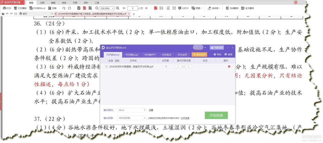This screenshot has height=143, width=323.
Task: Open the 金山PDF独立版 application menu
Action: [x=13, y=2]
